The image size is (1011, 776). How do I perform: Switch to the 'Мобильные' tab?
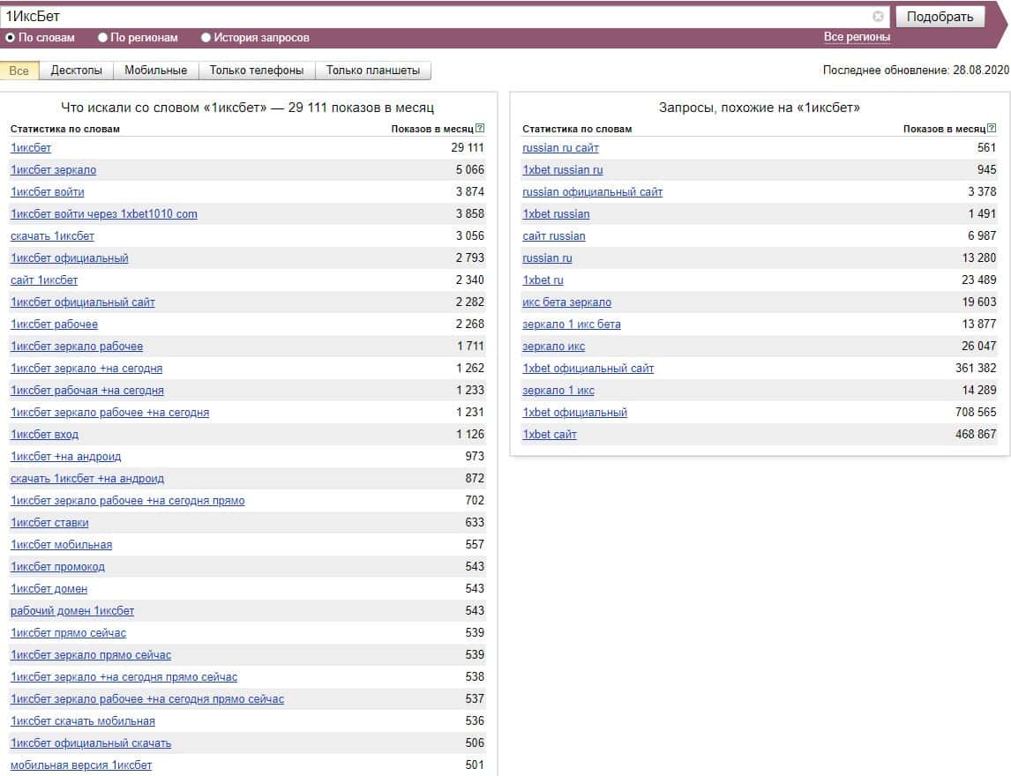point(155,71)
